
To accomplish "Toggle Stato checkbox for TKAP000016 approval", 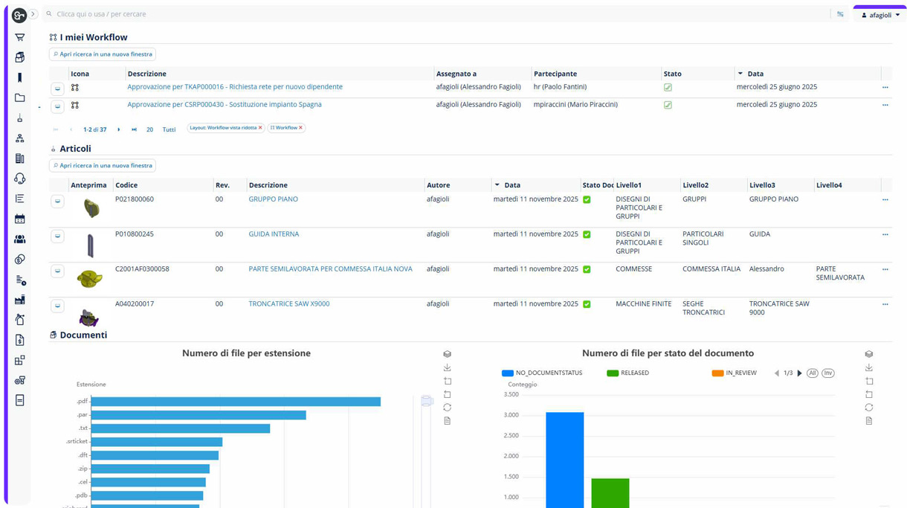I will click(668, 87).
